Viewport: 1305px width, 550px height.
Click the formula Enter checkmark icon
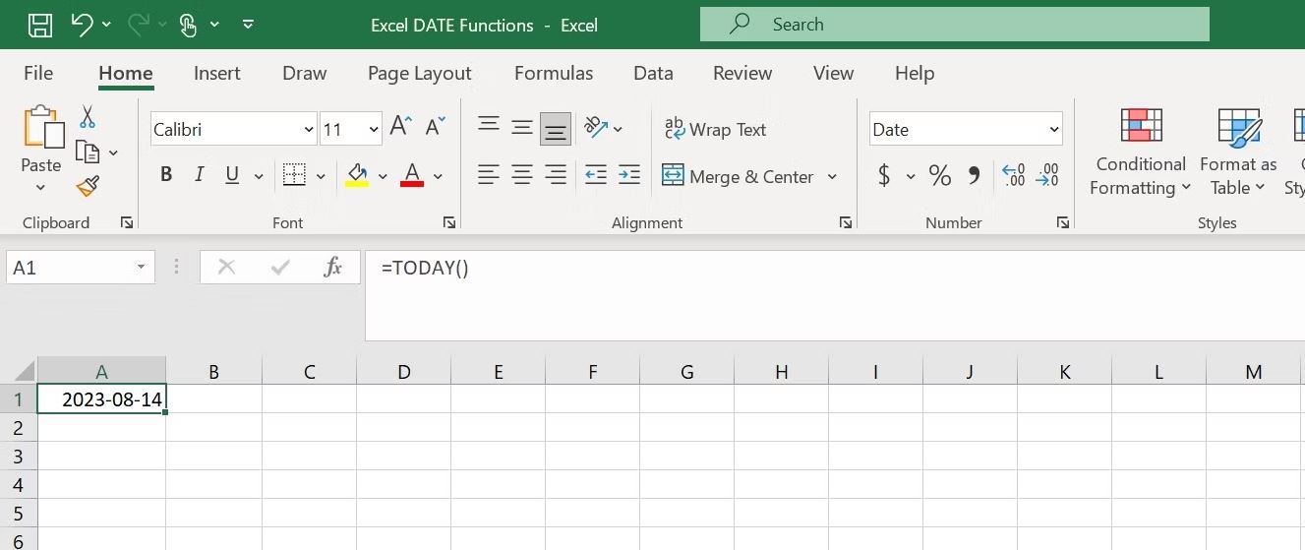[x=279, y=267]
